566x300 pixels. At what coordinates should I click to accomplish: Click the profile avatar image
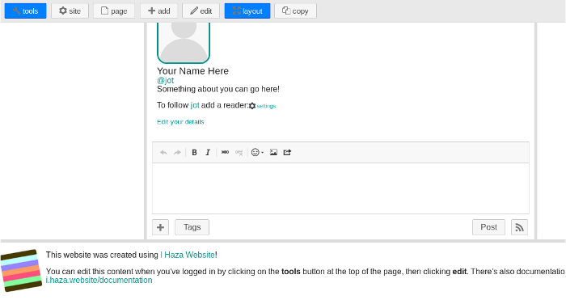[184, 43]
